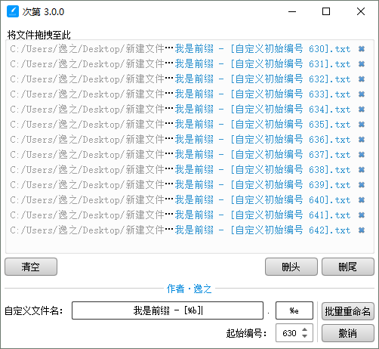Select the file path for 633.txt

click(180, 94)
